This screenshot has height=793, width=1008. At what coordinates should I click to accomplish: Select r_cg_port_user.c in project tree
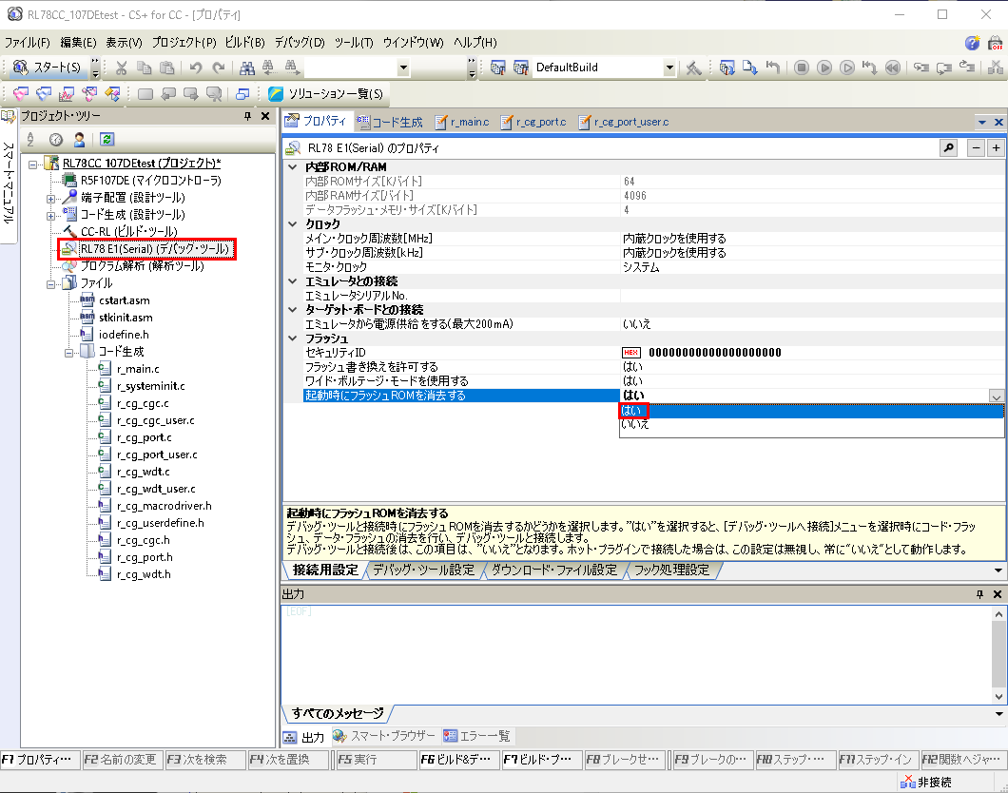point(157,455)
